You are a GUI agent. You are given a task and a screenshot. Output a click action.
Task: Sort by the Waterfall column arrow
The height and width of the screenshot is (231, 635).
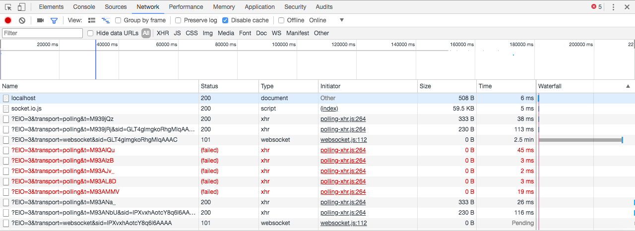628,86
